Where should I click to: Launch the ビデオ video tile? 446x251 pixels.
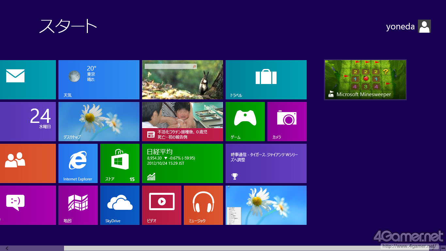[162, 205]
